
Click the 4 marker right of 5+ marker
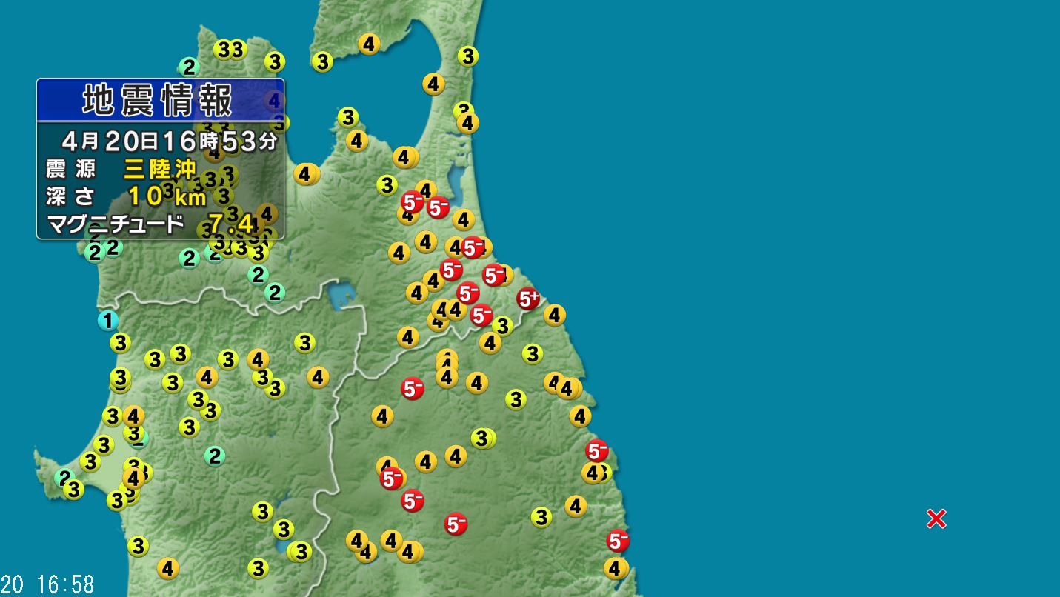(x=555, y=315)
